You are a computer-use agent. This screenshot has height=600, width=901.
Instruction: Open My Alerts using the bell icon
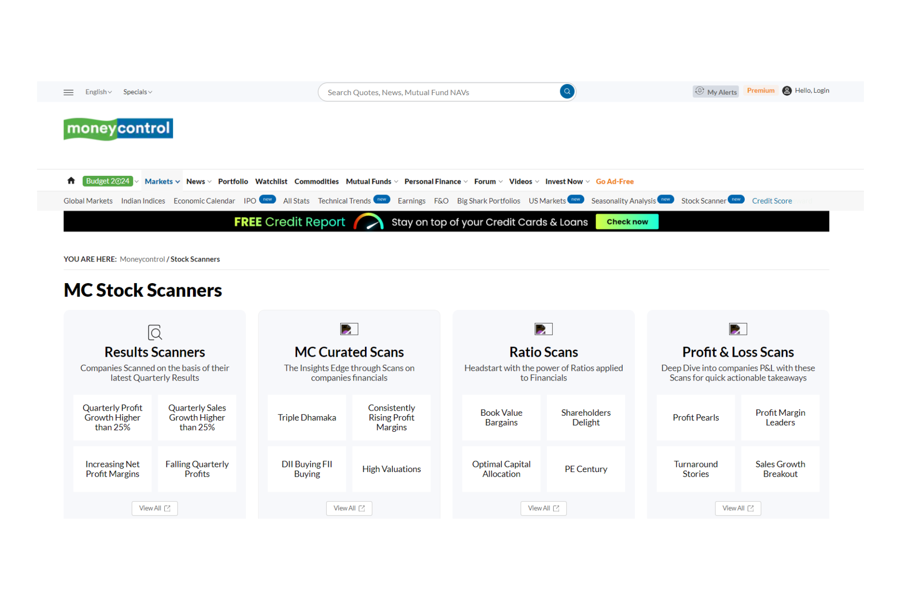[x=700, y=91]
